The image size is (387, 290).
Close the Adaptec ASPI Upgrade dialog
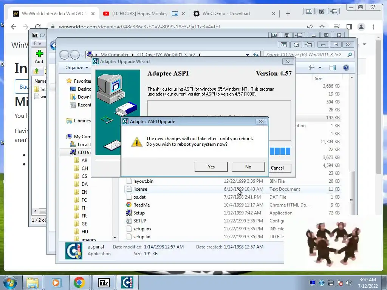pos(261,121)
